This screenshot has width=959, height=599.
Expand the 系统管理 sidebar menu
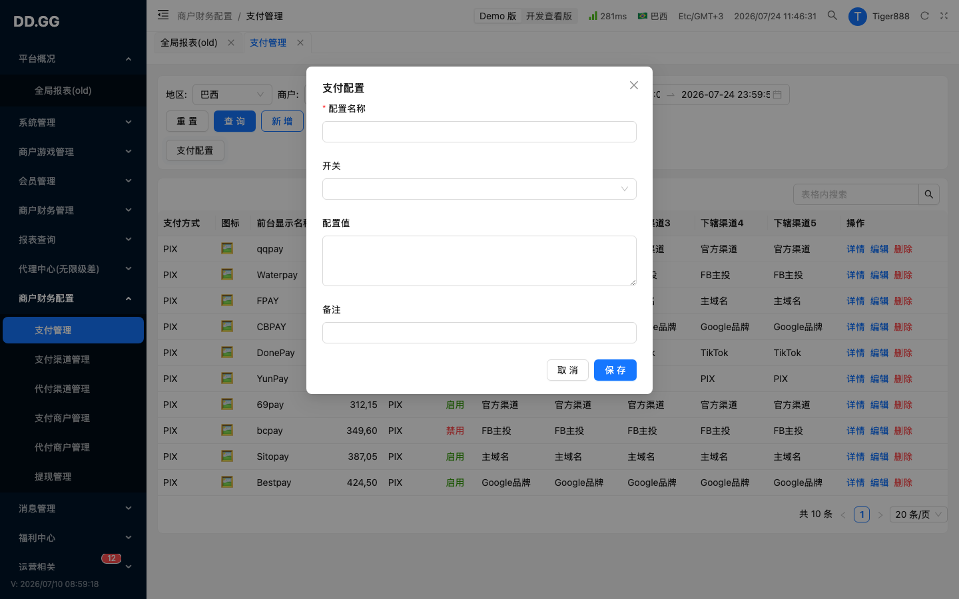point(73,122)
